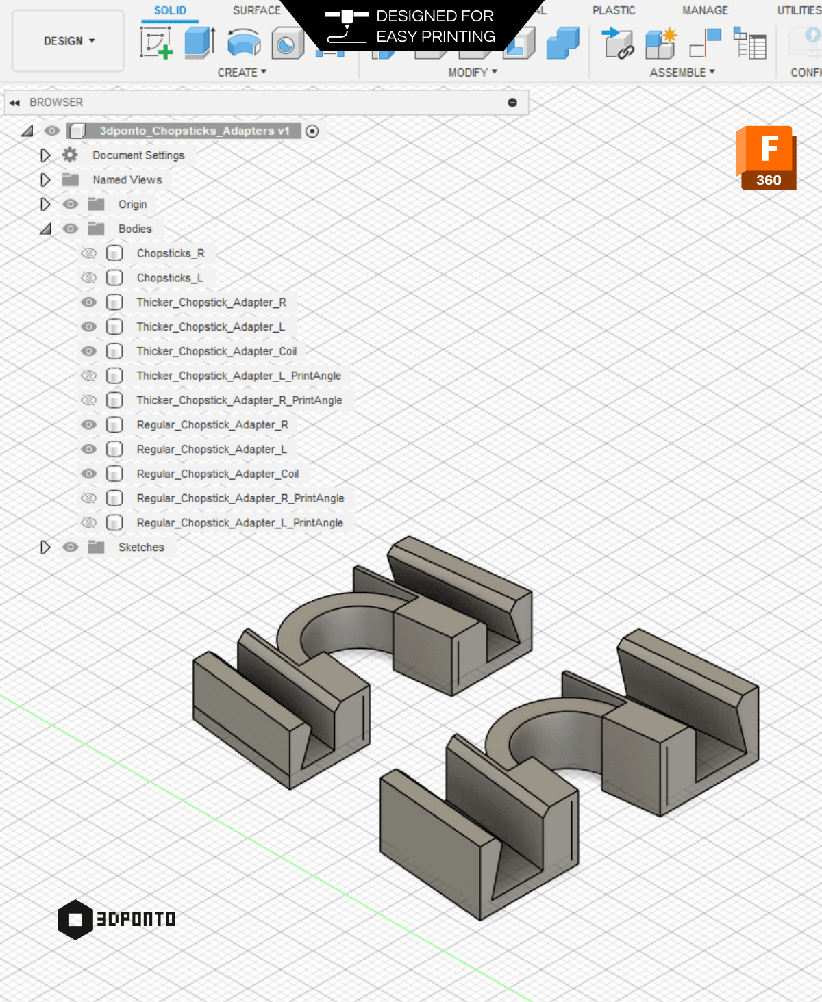This screenshot has height=1002, width=822.
Task: Toggle visibility of the root component
Action: pos(52,131)
